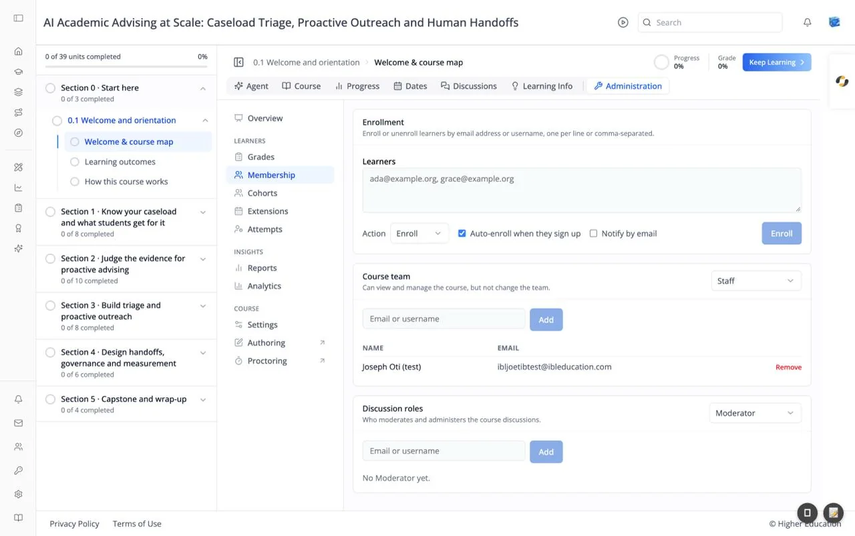
Task: Click Keep Learning button
Action: pos(777,63)
